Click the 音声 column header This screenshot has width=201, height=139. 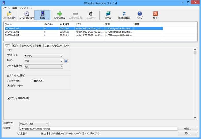[x=119, y=24]
